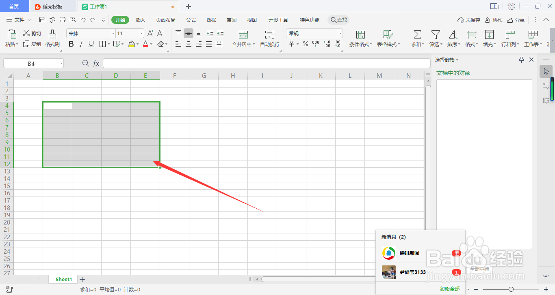Switch to the 页面布局 ribbon tab
Viewport: 555px width, 295px height.
click(166, 20)
